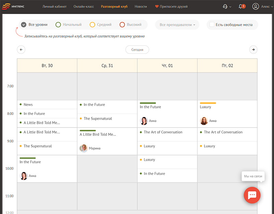The width and height of the screenshot is (274, 214).
Task: Go to next days with right arrow
Action: click(253, 50)
